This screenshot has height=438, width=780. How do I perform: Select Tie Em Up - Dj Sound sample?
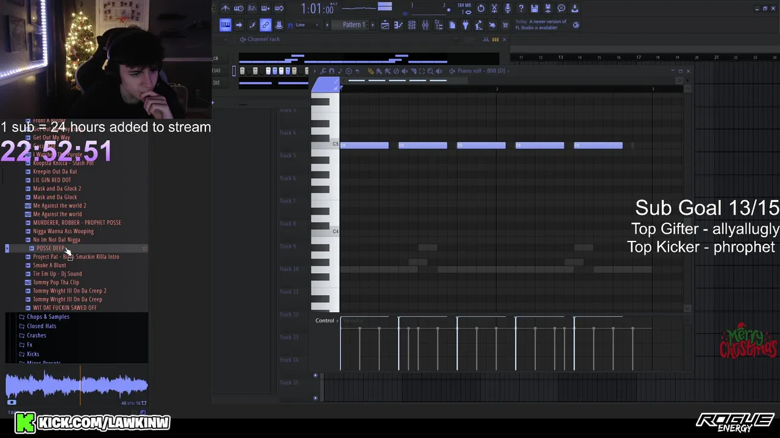point(57,274)
